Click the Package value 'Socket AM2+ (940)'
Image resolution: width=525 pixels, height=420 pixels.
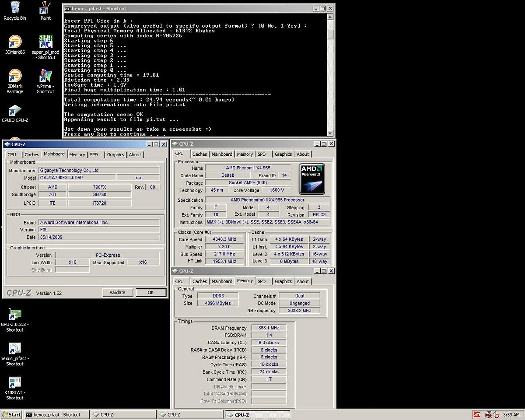(248, 183)
